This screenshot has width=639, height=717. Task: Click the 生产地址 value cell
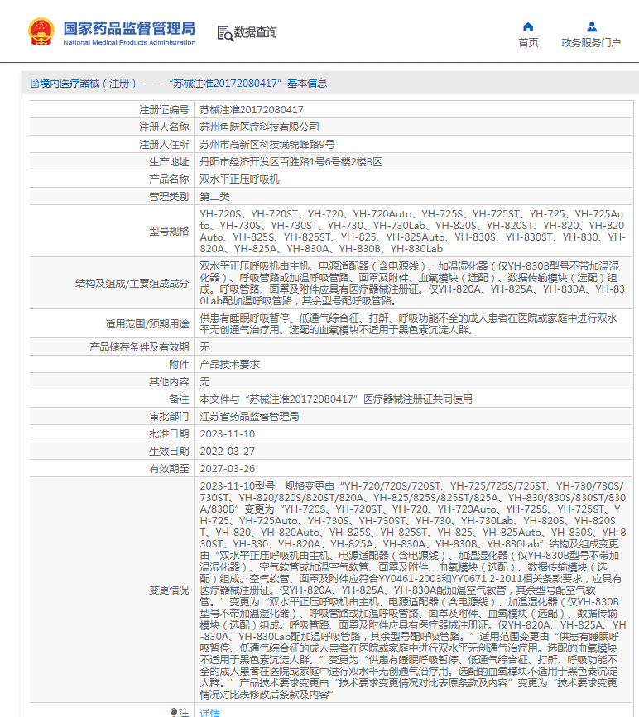click(291, 161)
